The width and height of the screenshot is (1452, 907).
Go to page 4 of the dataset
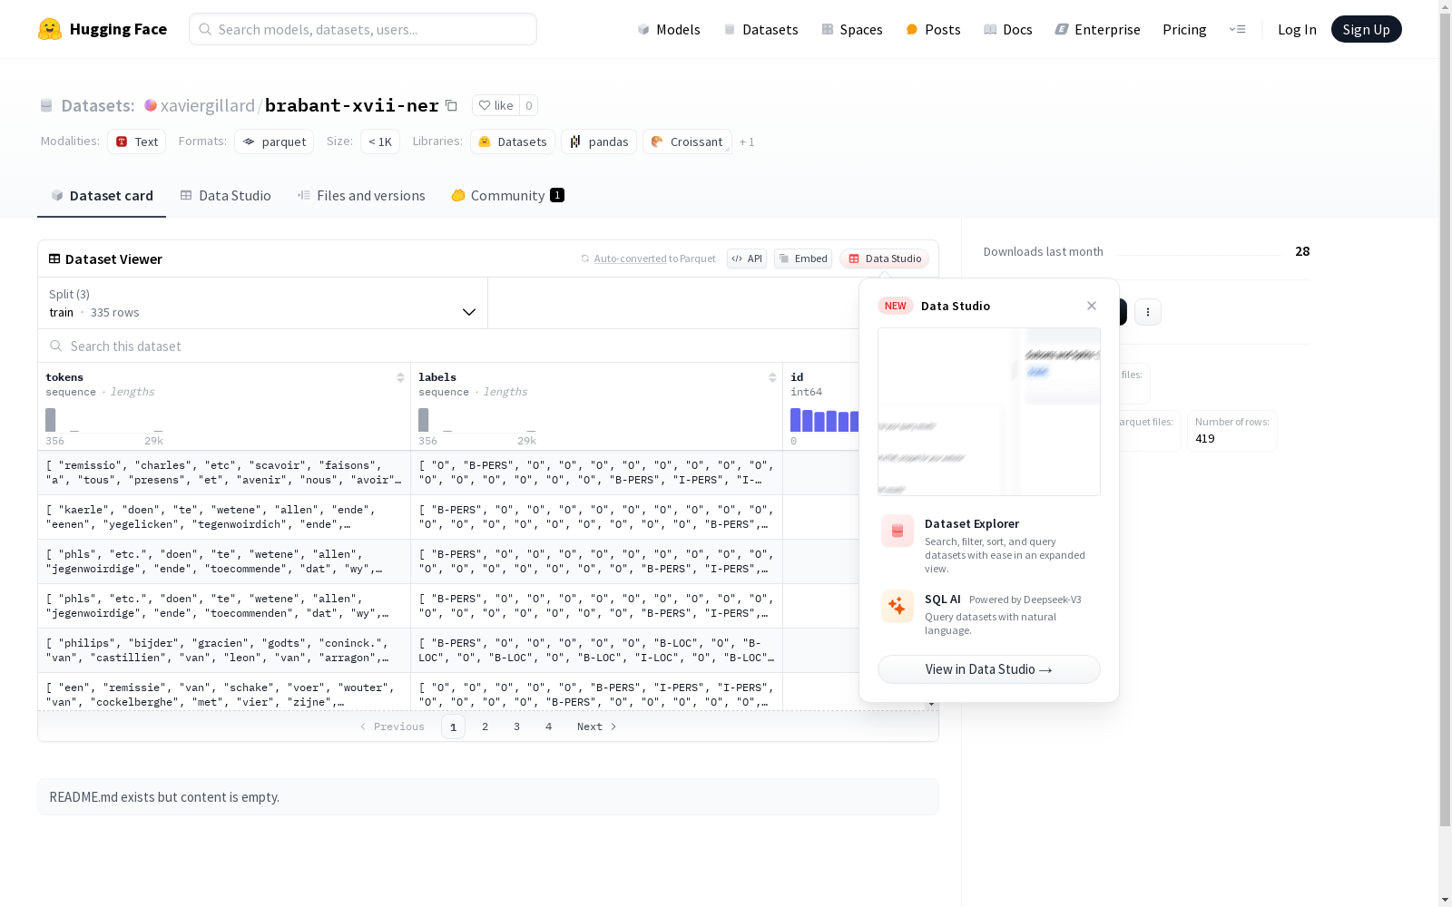pos(549,727)
